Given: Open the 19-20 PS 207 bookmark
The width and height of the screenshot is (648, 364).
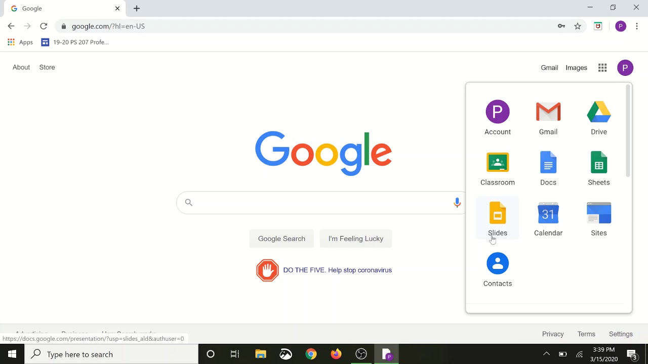Looking at the screenshot, I should pyautogui.click(x=75, y=42).
